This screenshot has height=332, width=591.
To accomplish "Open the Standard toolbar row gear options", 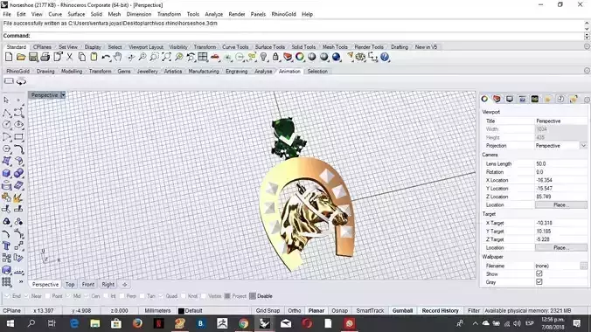I will click(587, 46).
